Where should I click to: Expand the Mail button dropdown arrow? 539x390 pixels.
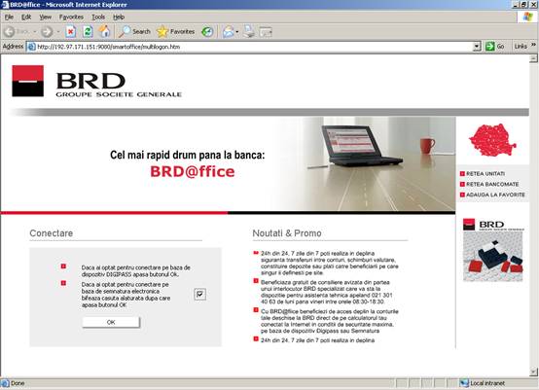pos(237,32)
